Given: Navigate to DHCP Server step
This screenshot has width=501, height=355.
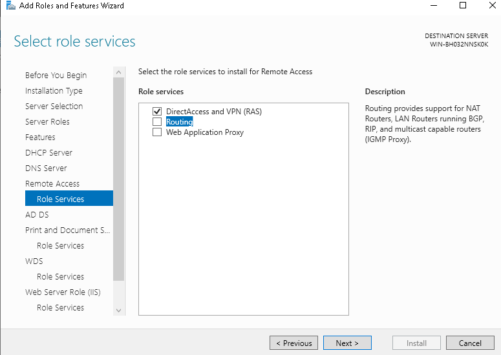Looking at the screenshot, I should tap(48, 153).
